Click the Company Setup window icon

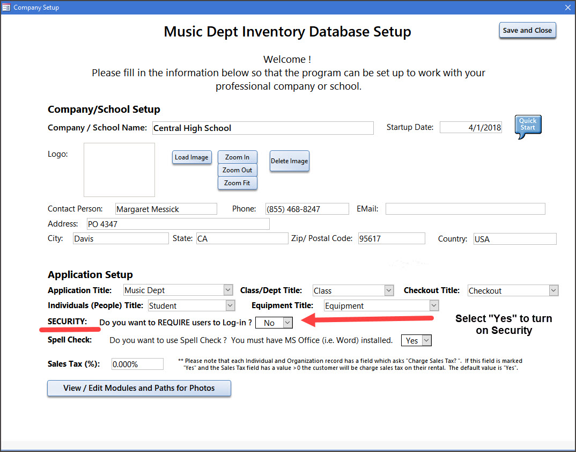(x=6, y=8)
